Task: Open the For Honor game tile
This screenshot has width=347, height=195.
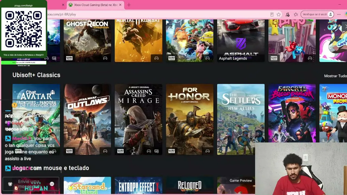Action: tap(189, 119)
